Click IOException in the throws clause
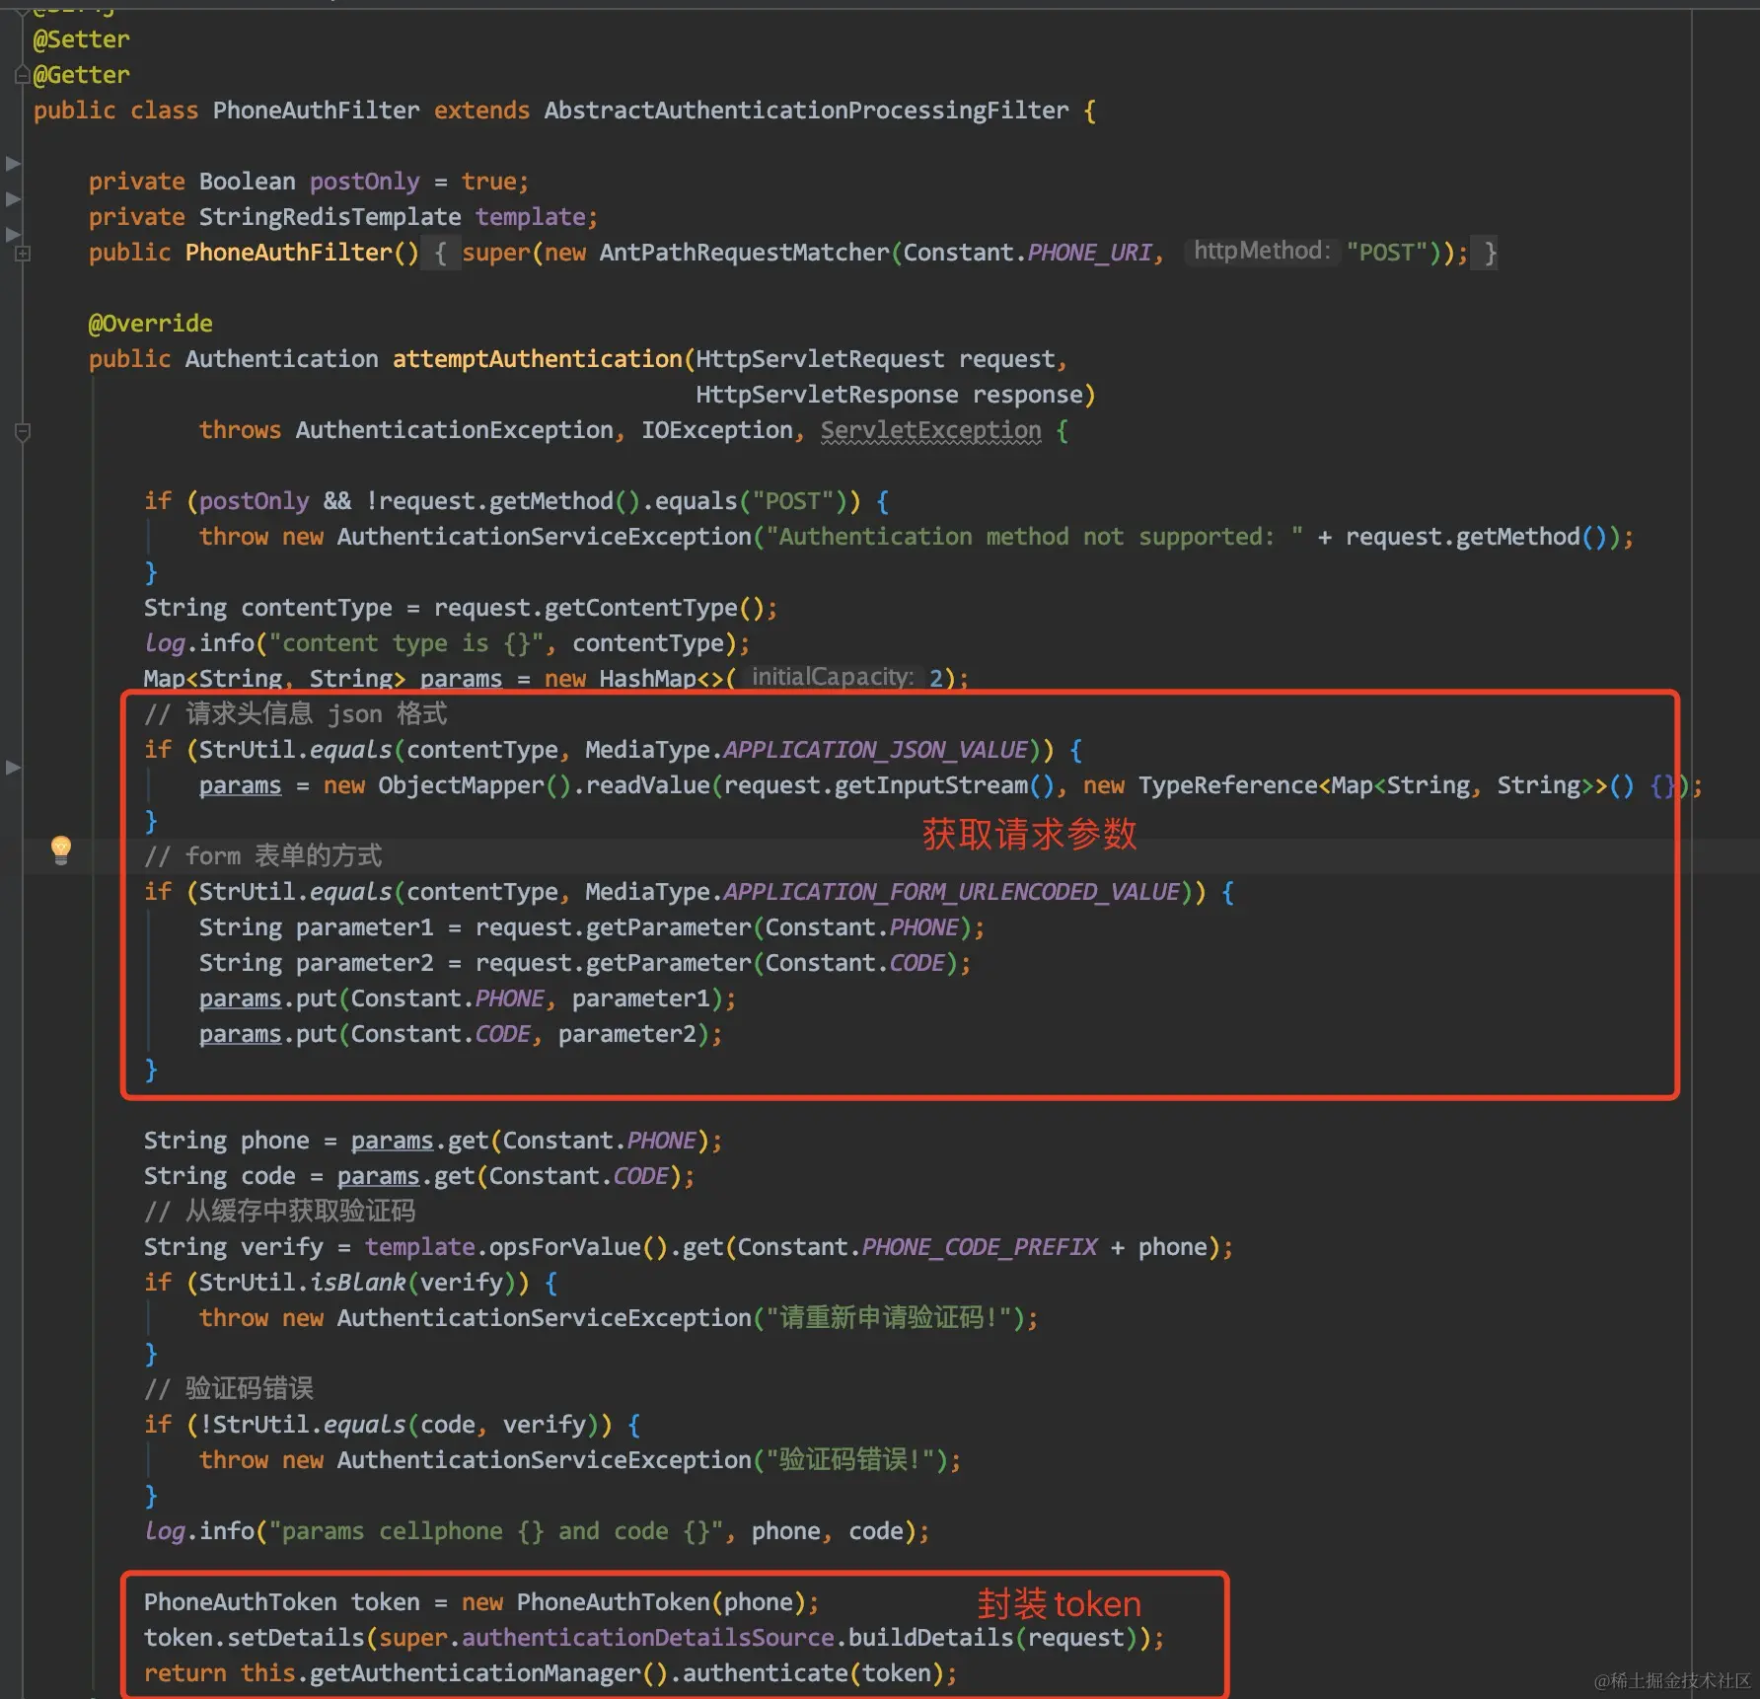This screenshot has height=1699, width=1760. click(716, 430)
